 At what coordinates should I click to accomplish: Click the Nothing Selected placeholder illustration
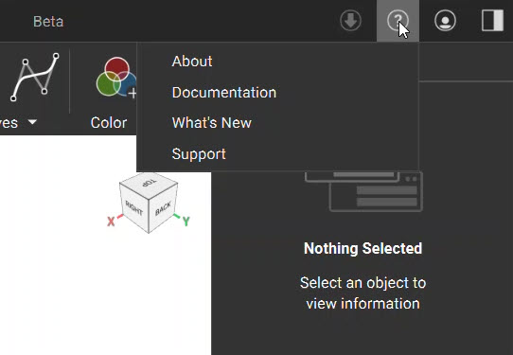point(363,191)
